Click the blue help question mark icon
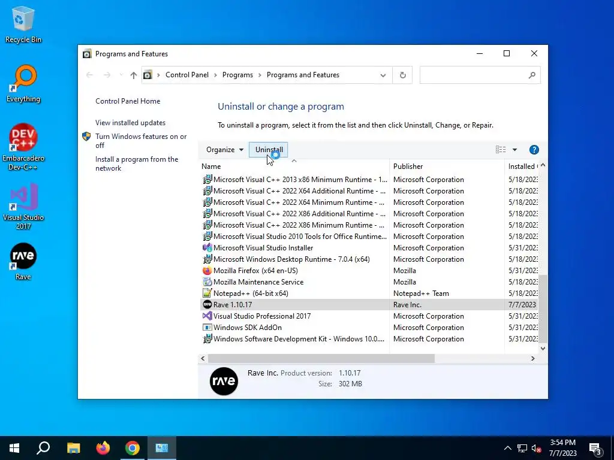Viewport: 614px width, 460px height. [534, 150]
